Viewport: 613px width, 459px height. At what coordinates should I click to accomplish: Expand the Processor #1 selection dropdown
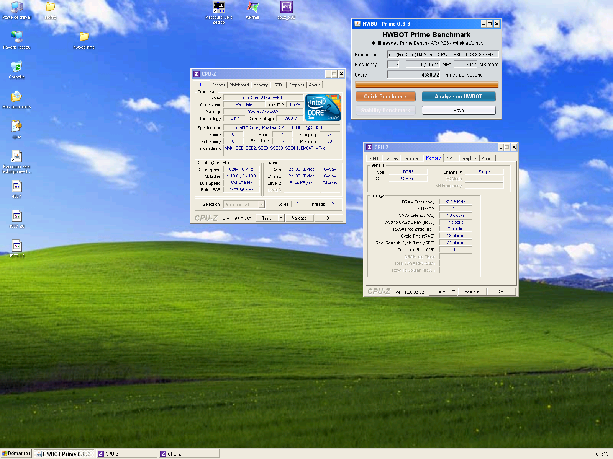261,205
